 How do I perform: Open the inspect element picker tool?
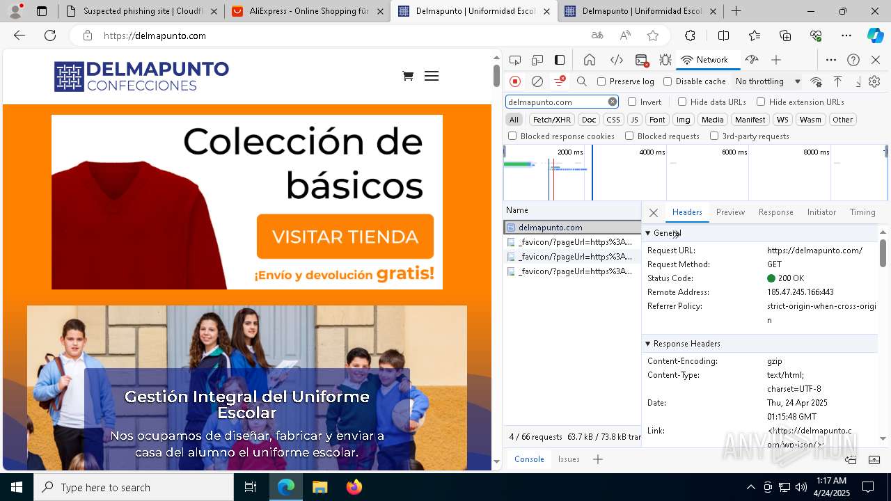click(x=515, y=60)
